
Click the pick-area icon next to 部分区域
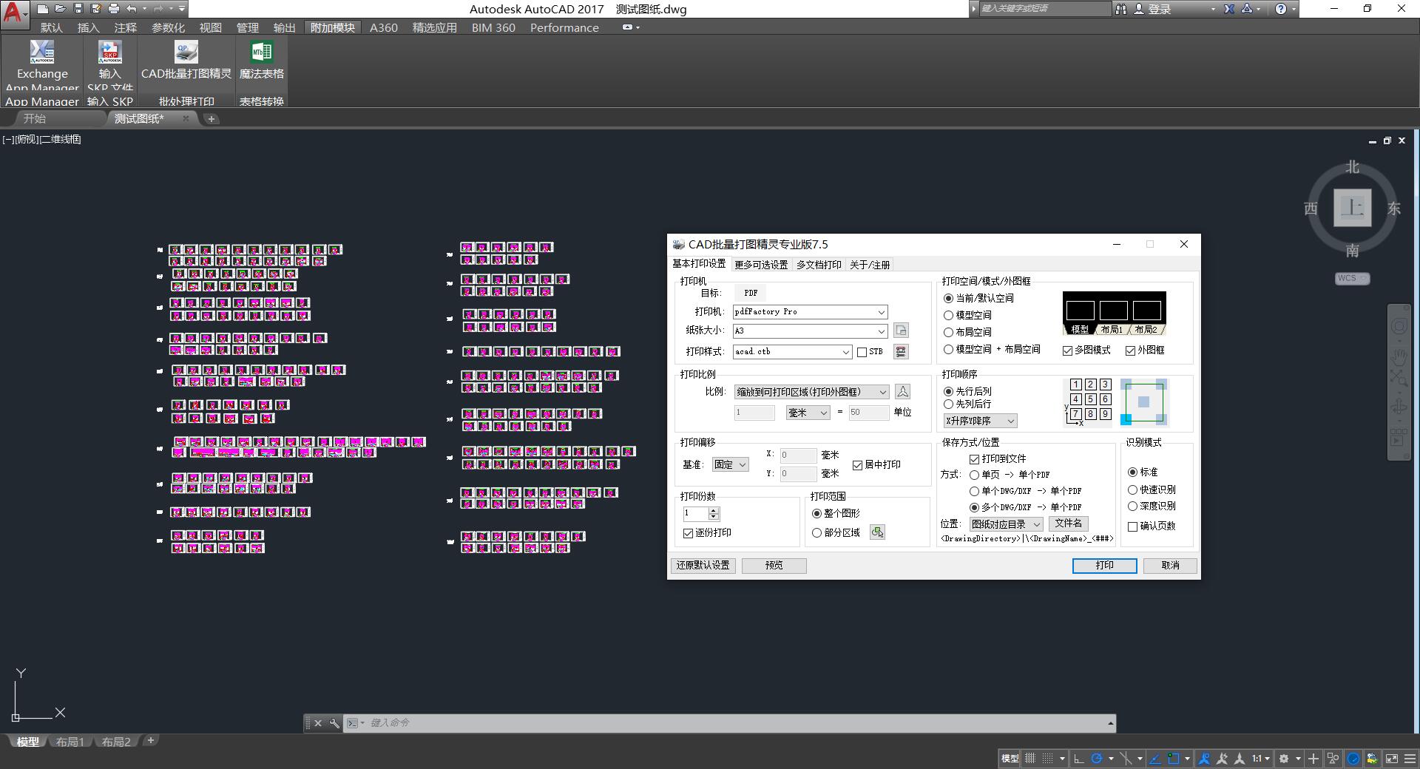tap(877, 532)
